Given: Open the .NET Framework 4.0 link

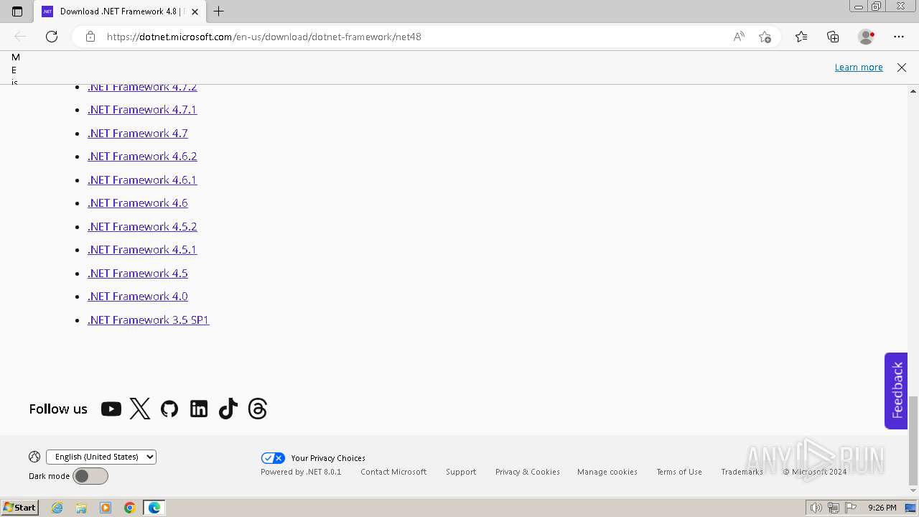Looking at the screenshot, I should pyautogui.click(x=138, y=297).
